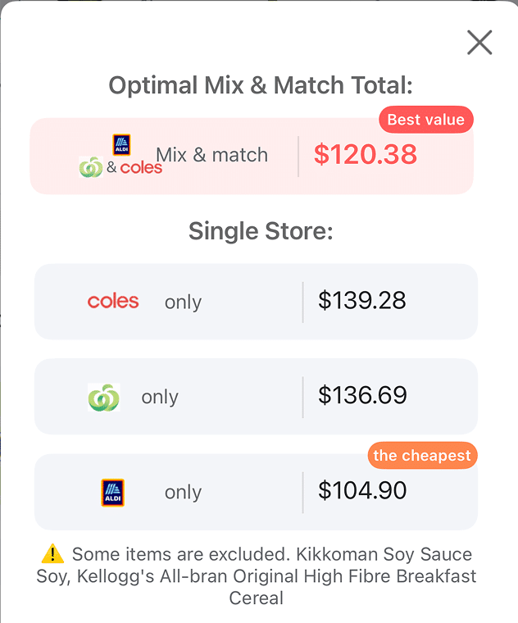
Task: Click the yellow warning triangle icon
Action: (x=52, y=555)
